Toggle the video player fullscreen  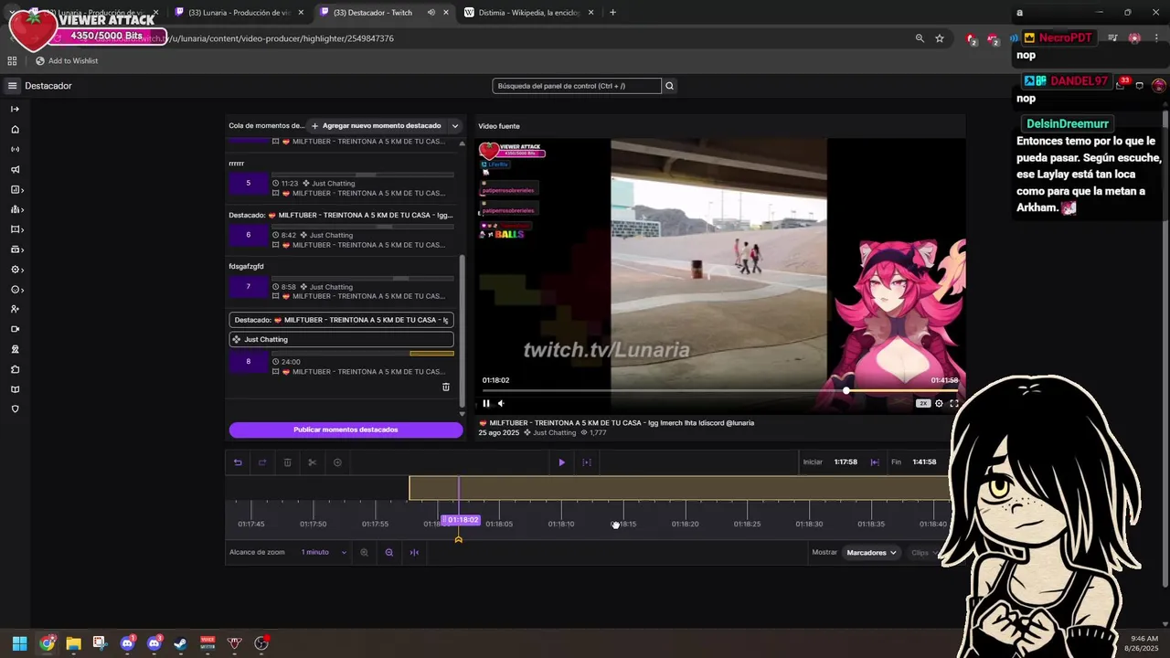pyautogui.click(x=953, y=403)
